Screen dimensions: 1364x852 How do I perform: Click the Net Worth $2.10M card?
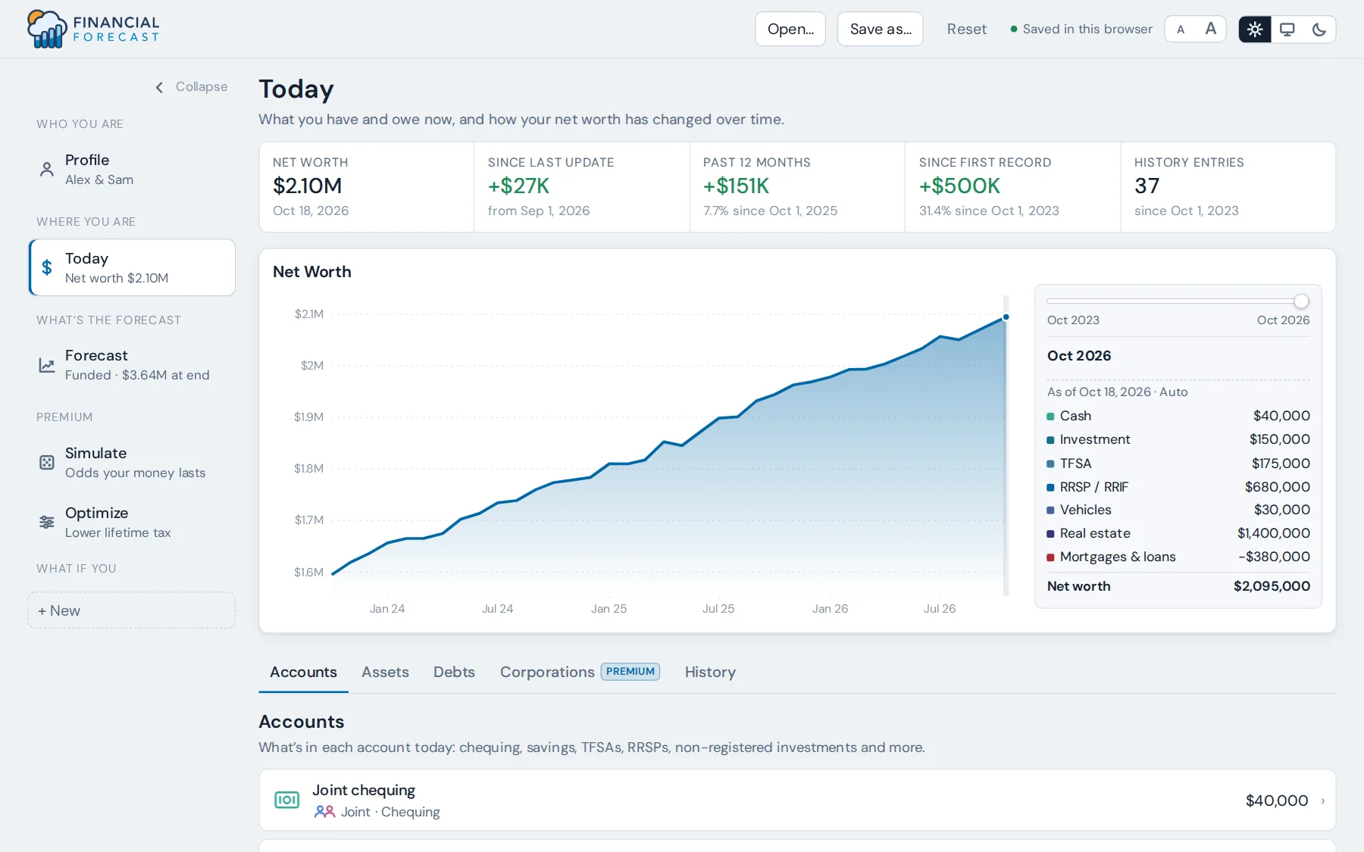coord(367,187)
